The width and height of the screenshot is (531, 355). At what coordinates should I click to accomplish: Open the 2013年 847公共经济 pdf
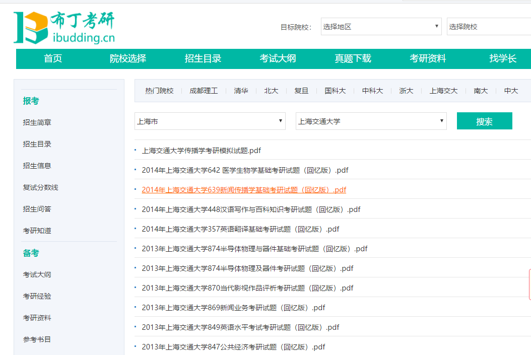(233, 347)
